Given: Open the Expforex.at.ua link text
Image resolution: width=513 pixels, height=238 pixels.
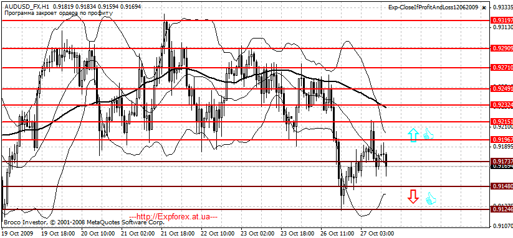Looking at the screenshot, I should click(x=173, y=216).
